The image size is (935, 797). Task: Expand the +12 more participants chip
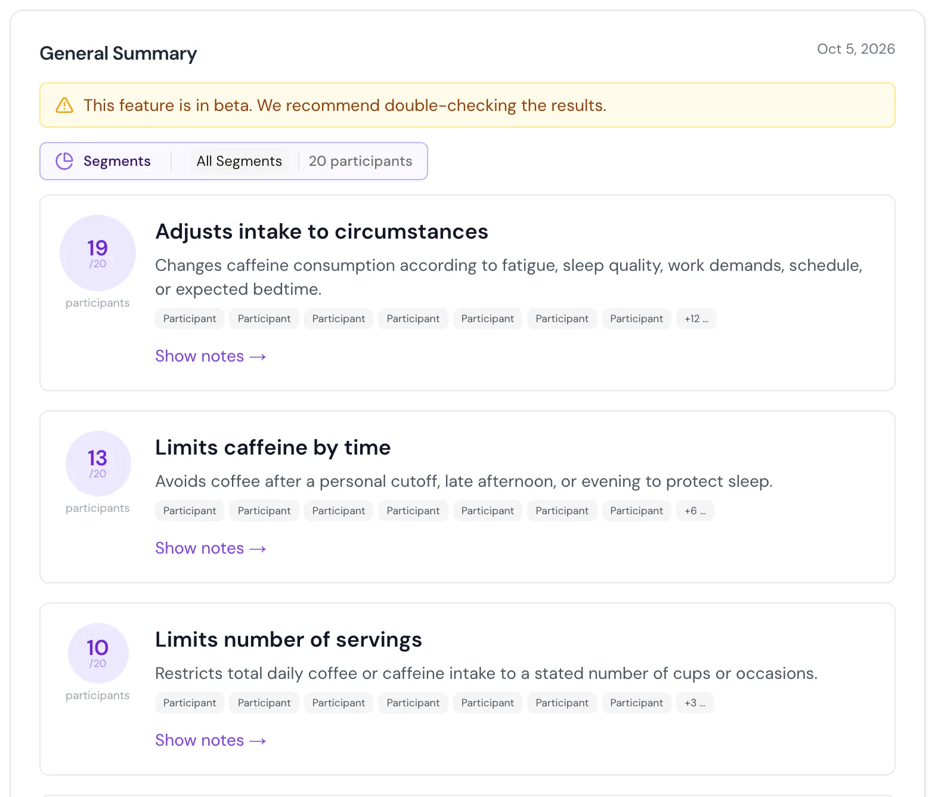(x=696, y=319)
